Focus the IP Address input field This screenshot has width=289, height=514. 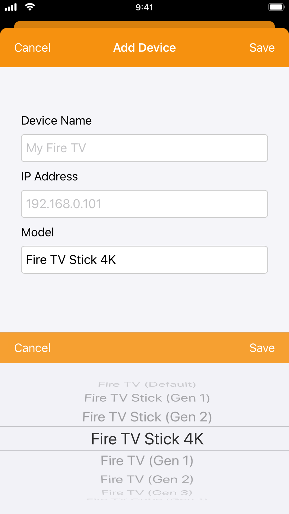click(144, 204)
